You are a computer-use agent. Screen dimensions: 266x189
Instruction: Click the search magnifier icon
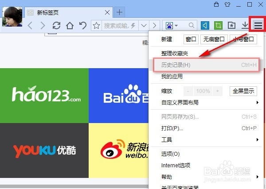pos(192,25)
